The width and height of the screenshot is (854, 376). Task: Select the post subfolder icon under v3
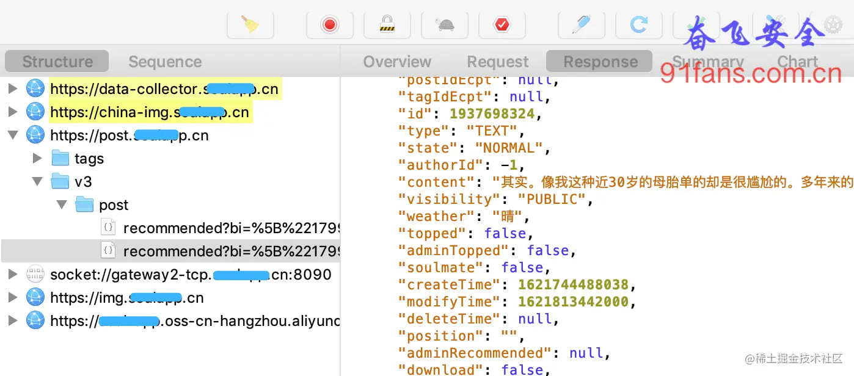(84, 204)
